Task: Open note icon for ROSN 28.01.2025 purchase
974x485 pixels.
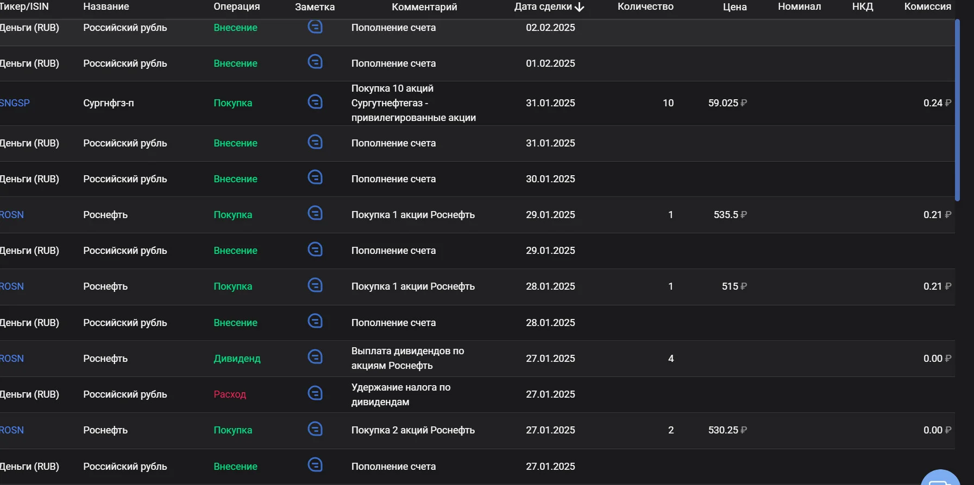Action: (x=315, y=285)
